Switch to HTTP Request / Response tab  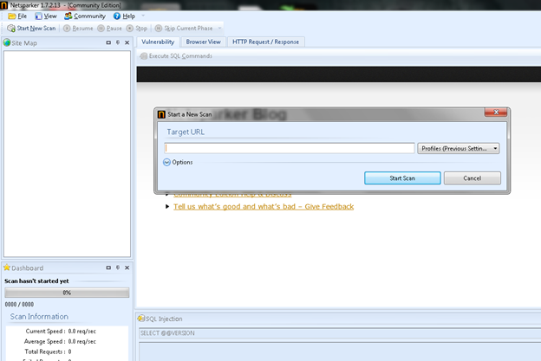coord(264,42)
